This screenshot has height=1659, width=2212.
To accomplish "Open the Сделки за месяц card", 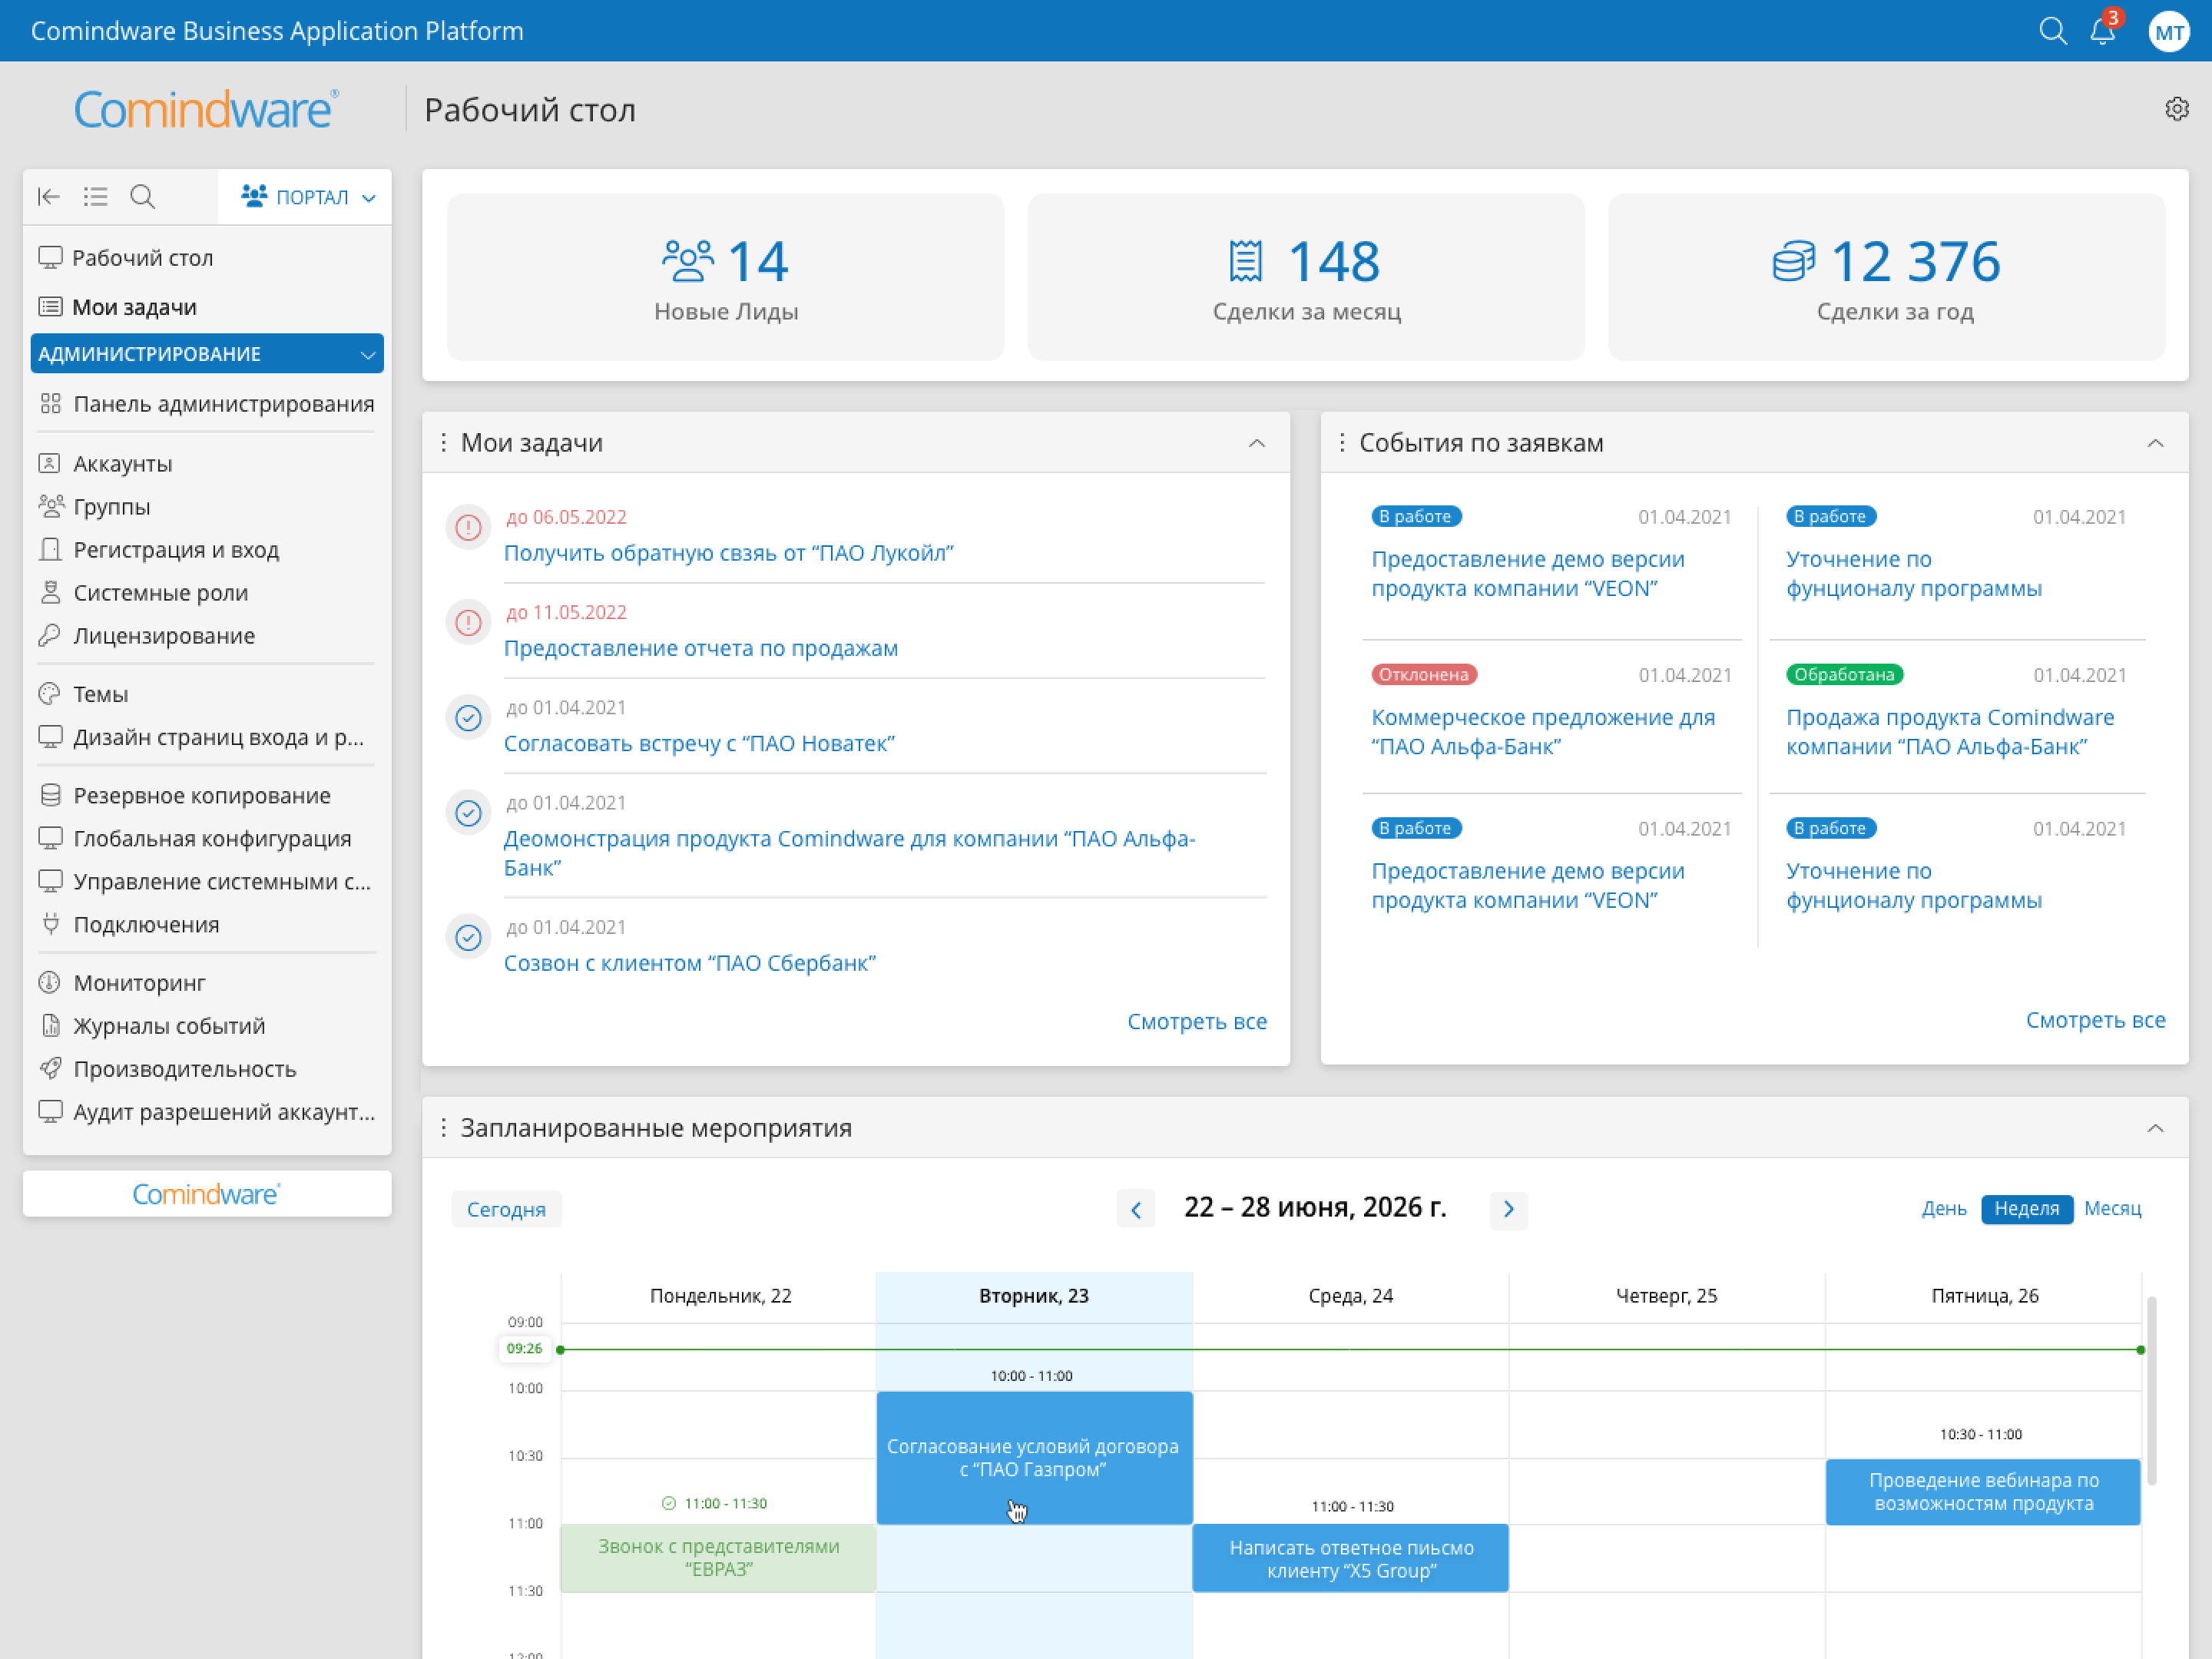I will (1306, 277).
